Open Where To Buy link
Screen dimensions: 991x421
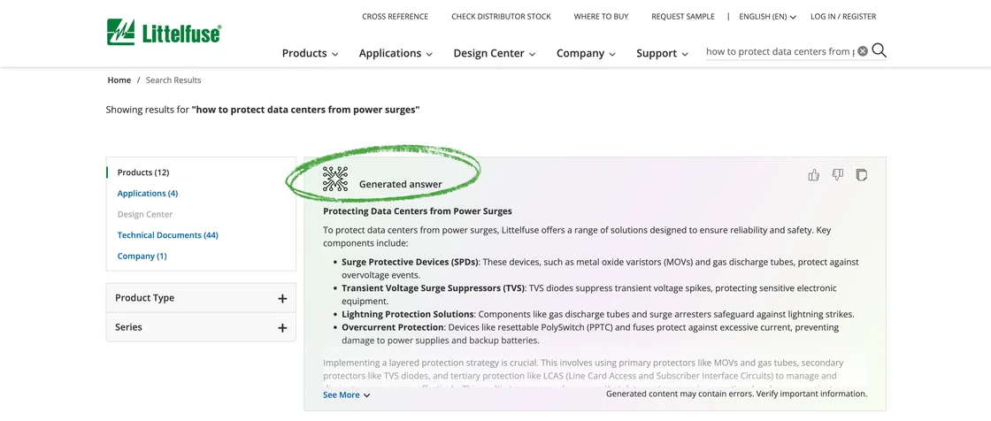click(x=601, y=17)
